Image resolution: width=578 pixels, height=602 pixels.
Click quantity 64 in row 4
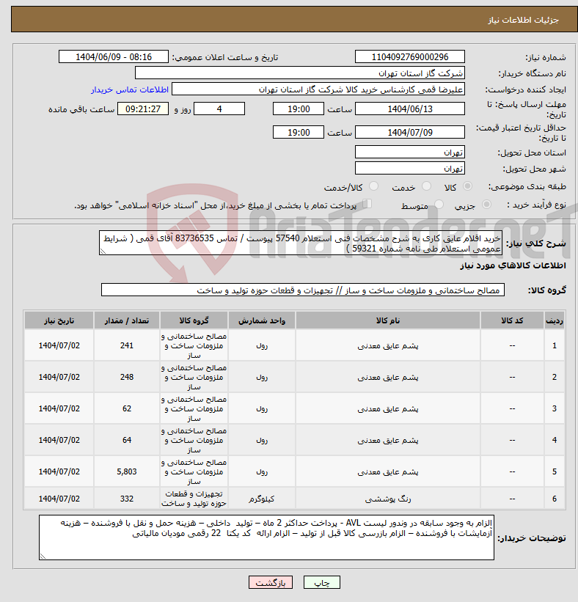coord(127,440)
